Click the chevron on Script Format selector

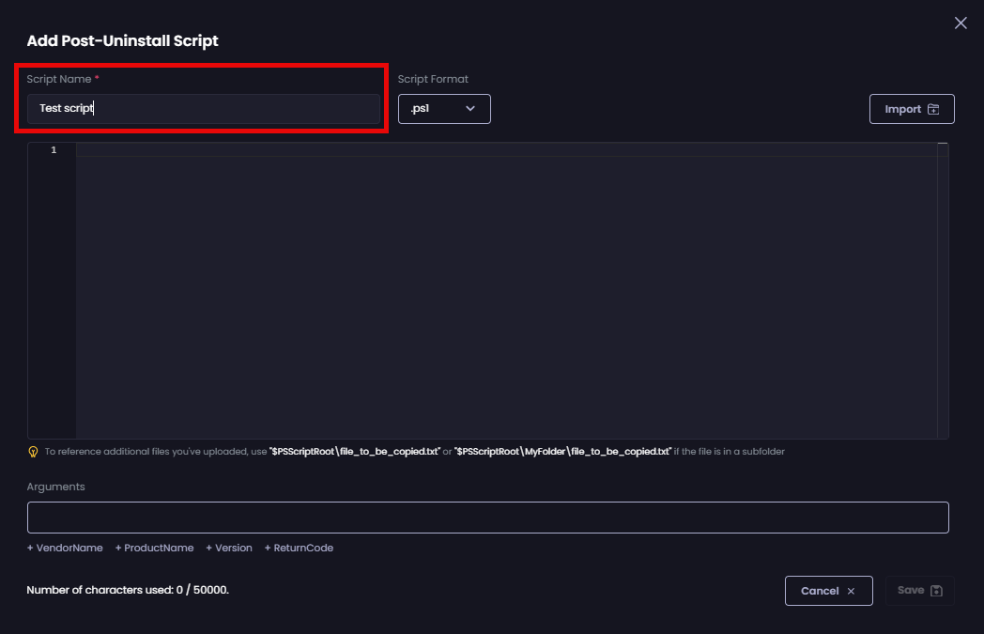469,109
